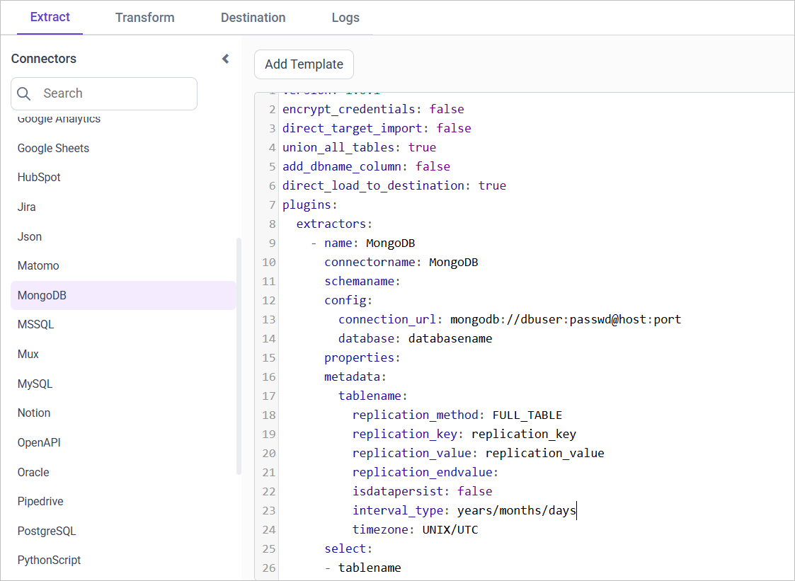Select the PythonScript connector
Screen dimensions: 795x581
[49, 560]
